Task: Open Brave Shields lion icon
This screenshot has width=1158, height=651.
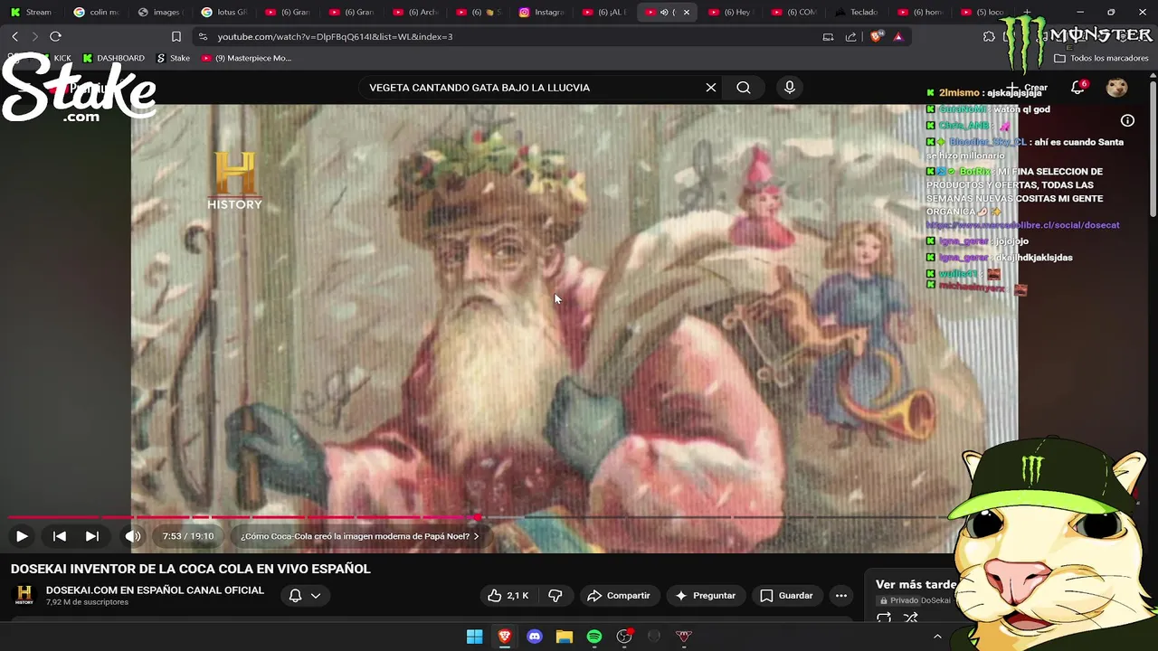Action: click(876, 37)
